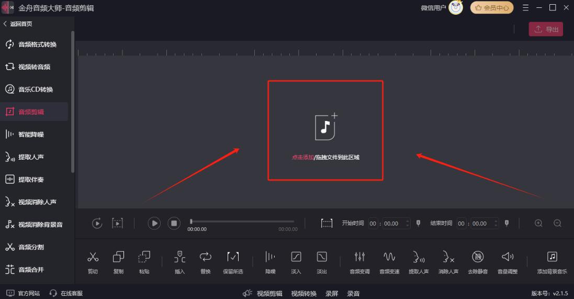
Task: Open 音频合并 in the sidebar
Action: (x=34, y=269)
